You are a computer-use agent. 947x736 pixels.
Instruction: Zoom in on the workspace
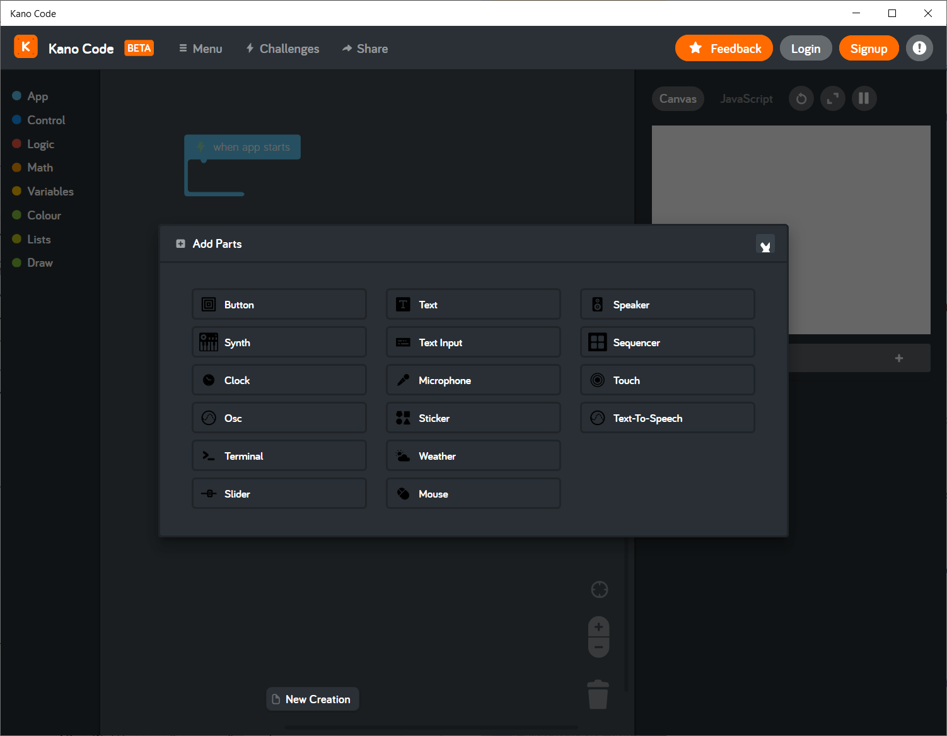click(x=598, y=627)
